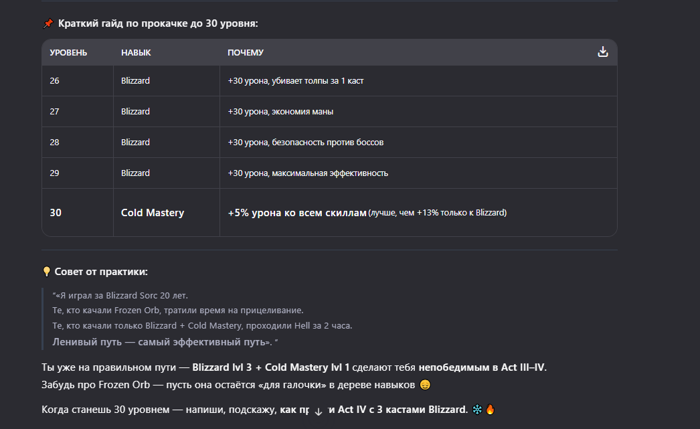The height and width of the screenshot is (429, 700).
Task: Click the snowflake emoji in the last line
Action: point(476,409)
